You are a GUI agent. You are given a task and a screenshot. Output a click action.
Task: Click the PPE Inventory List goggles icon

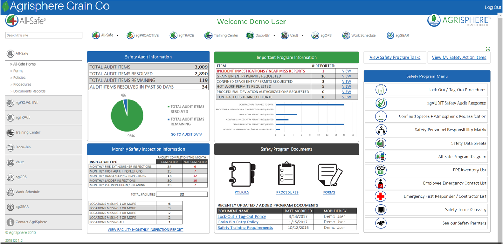click(x=381, y=170)
